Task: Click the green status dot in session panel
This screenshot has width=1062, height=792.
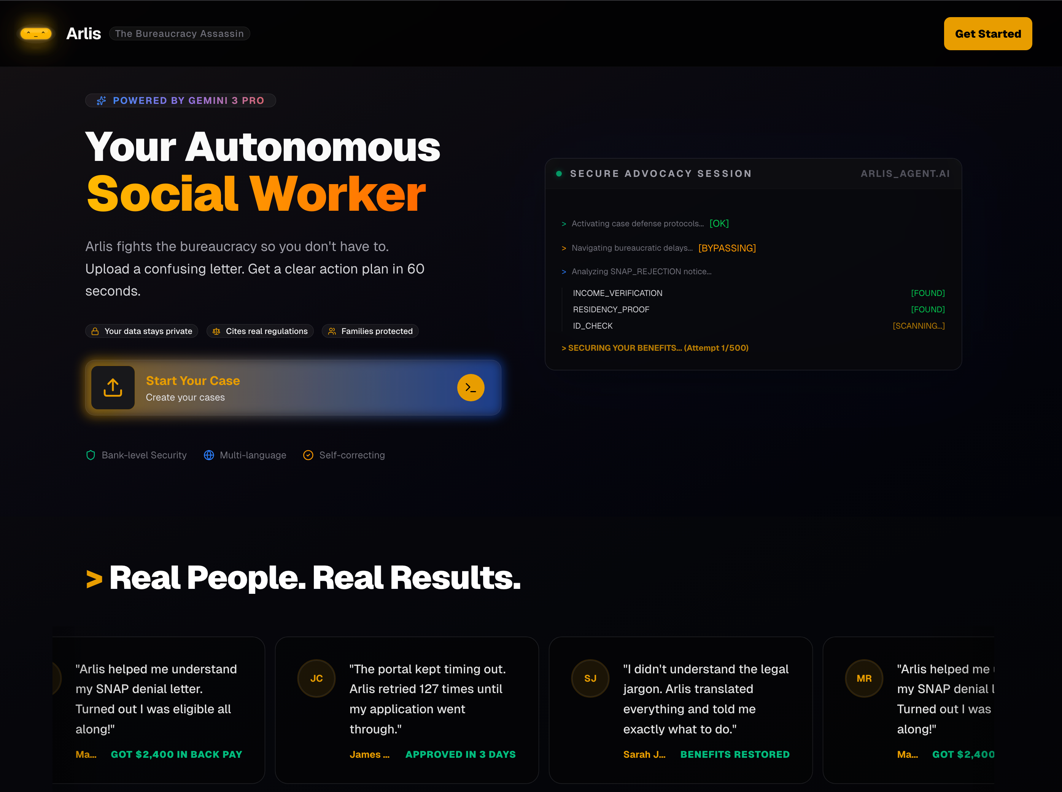Action: click(559, 173)
